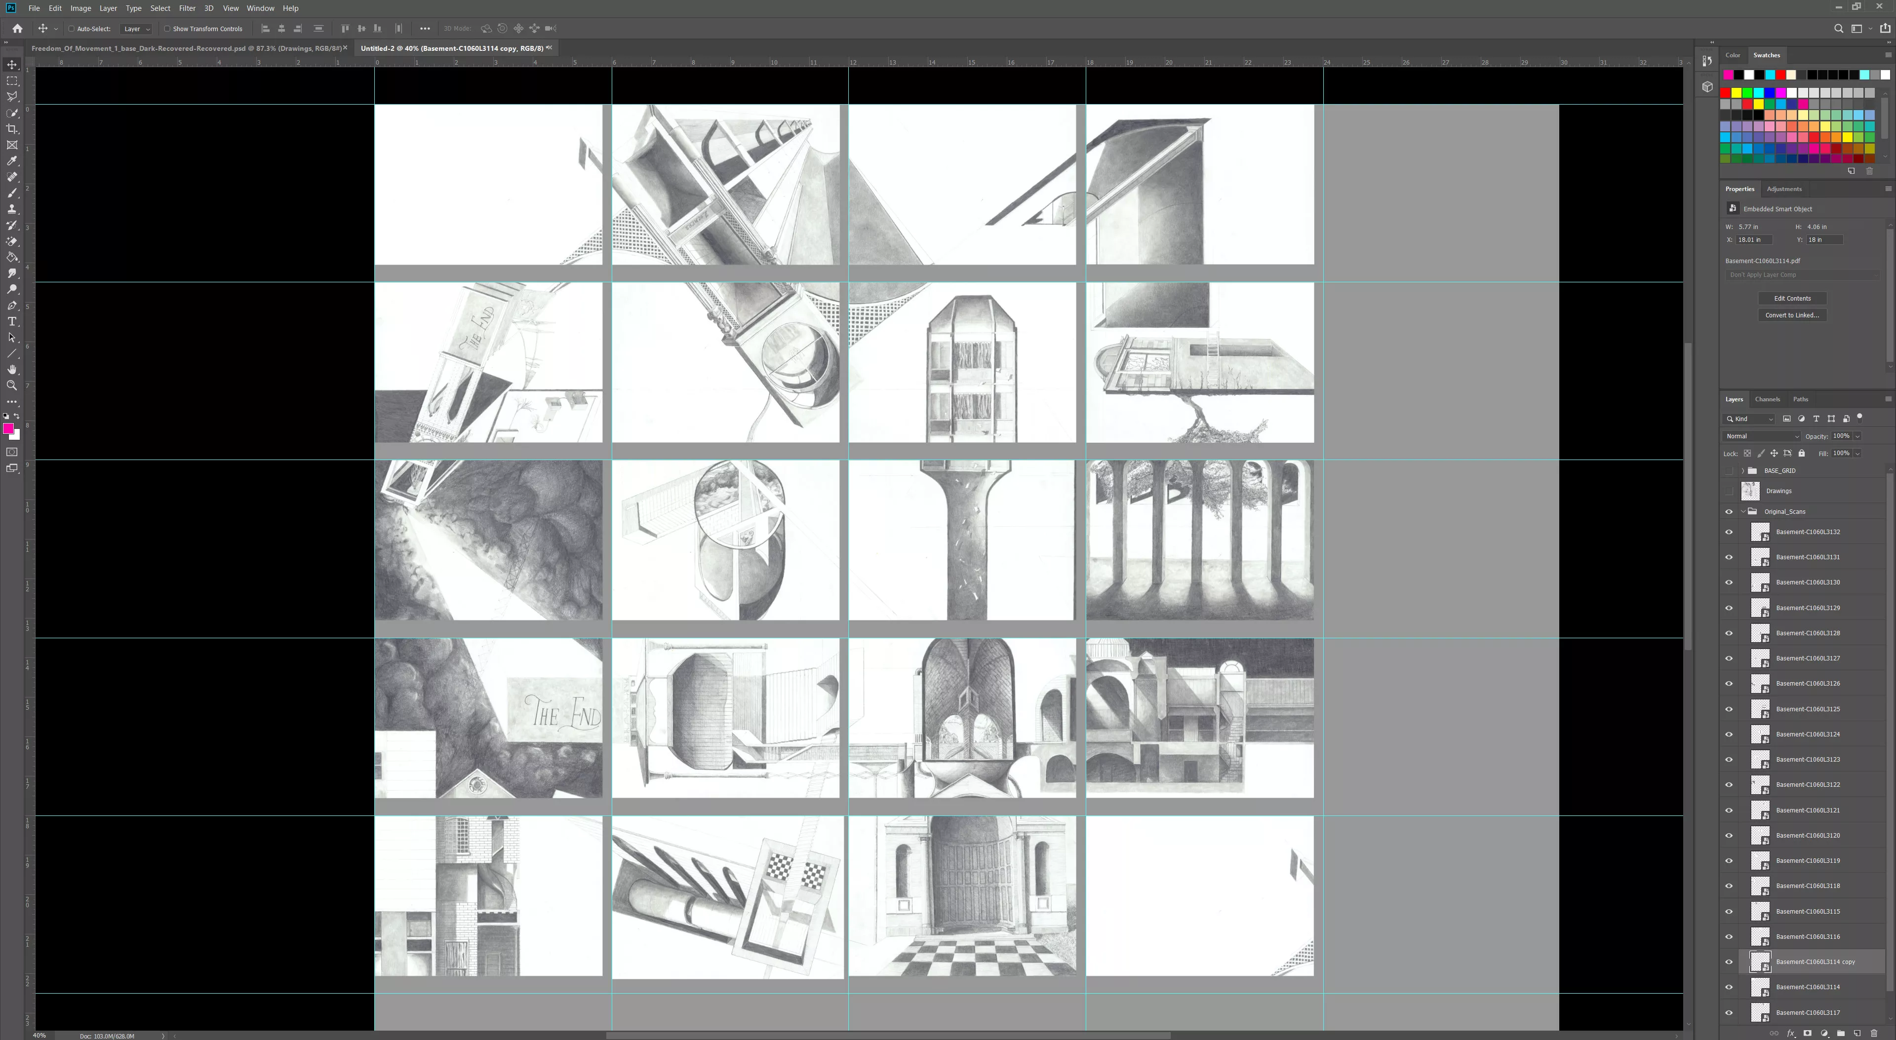Select the Crop tool

pos(12,129)
